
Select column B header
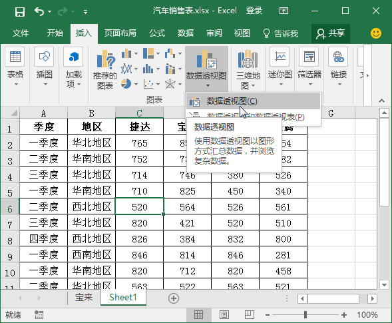(x=91, y=113)
